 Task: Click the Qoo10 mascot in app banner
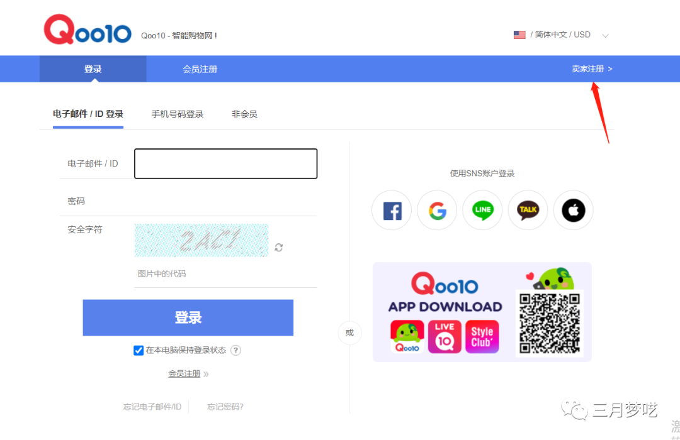(553, 279)
